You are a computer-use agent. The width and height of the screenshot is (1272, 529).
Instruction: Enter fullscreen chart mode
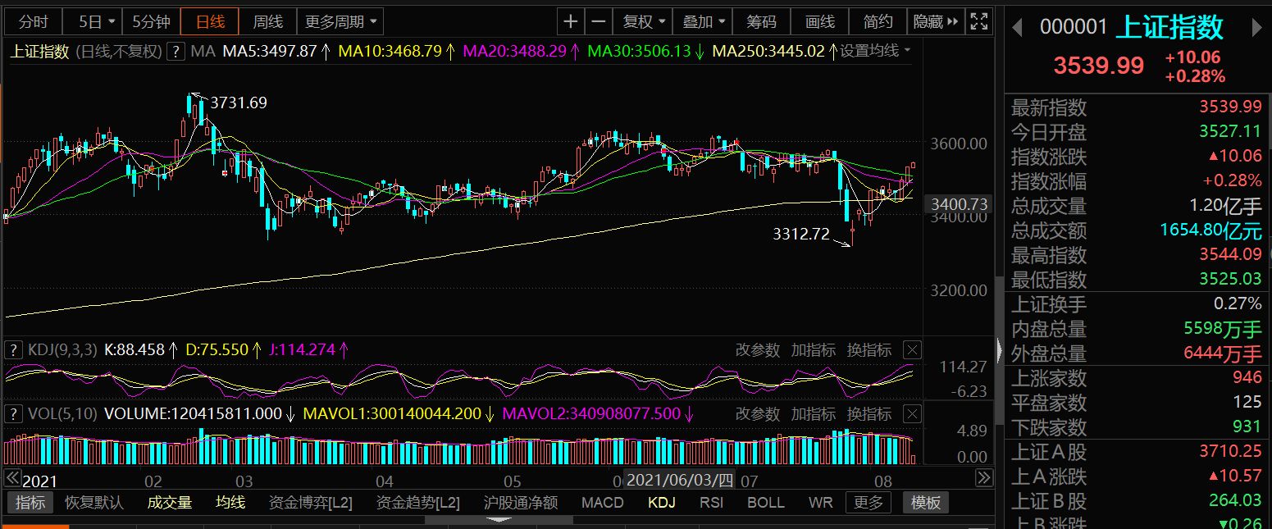point(978,22)
